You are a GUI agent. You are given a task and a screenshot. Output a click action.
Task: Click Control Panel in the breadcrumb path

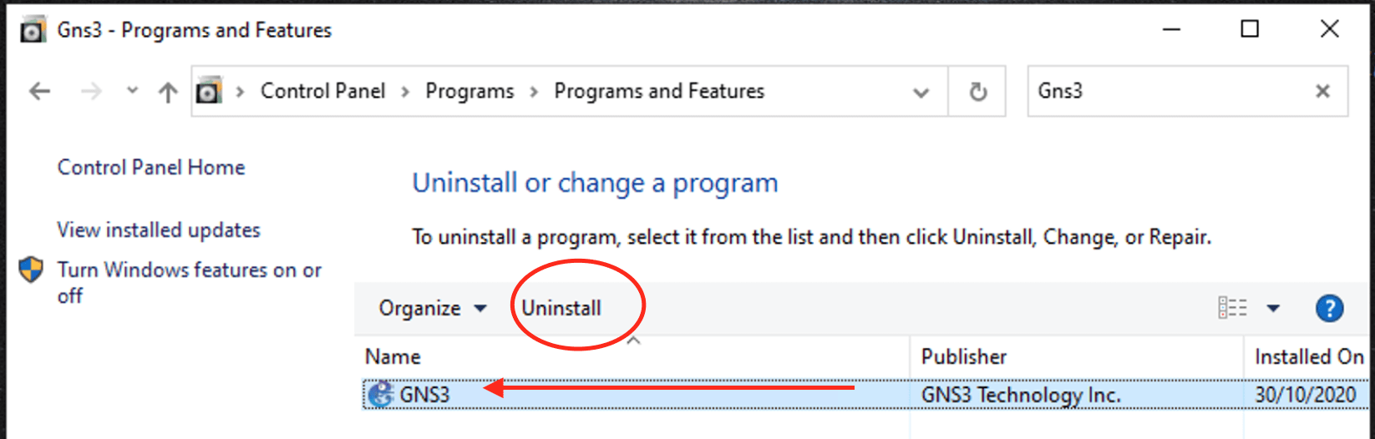point(322,91)
